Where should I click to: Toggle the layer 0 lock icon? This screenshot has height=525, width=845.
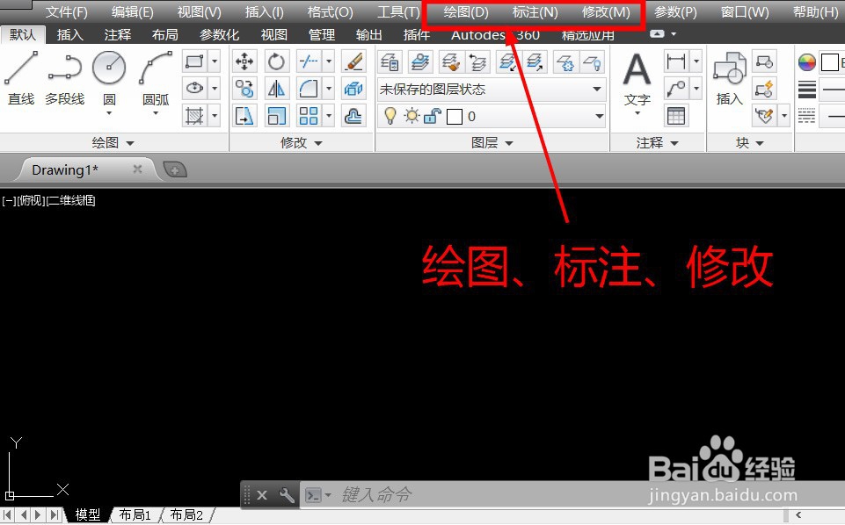tap(433, 116)
